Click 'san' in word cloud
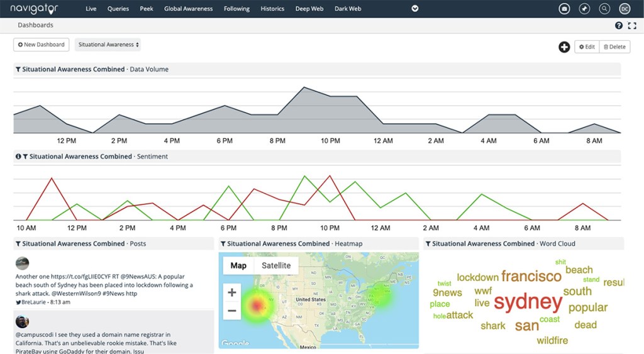 point(526,326)
